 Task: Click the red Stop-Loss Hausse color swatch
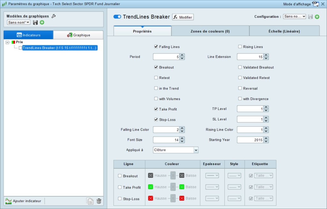pos(151,198)
